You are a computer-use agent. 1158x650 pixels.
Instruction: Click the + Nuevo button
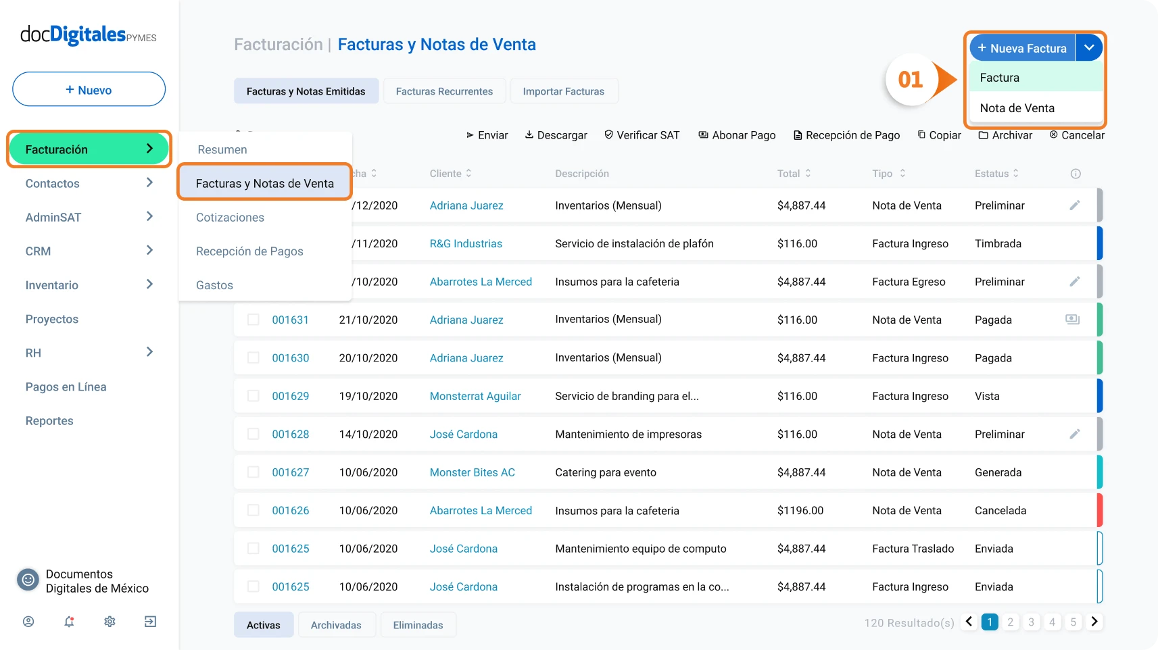tap(89, 89)
